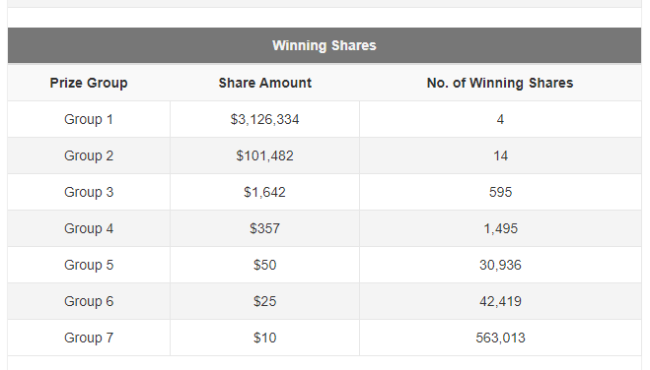
Task: Click the 1,495 winning shares value
Action: click(x=500, y=228)
